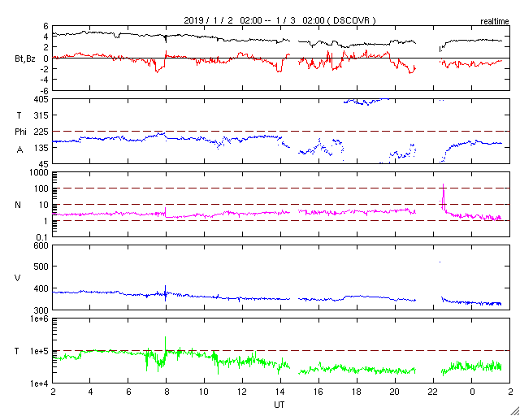520x416 pixels.
Task: Click the '300' velocity tick label
Action: pos(41,310)
